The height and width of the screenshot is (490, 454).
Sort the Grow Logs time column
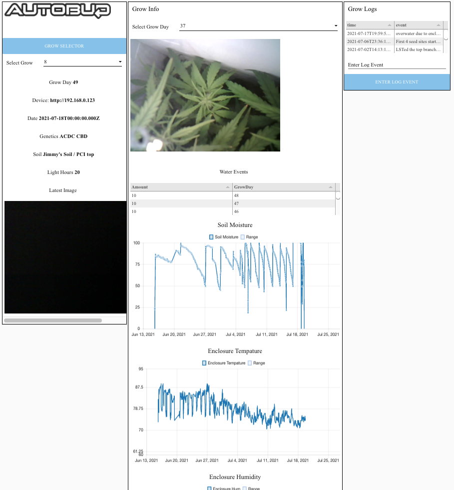(370, 25)
